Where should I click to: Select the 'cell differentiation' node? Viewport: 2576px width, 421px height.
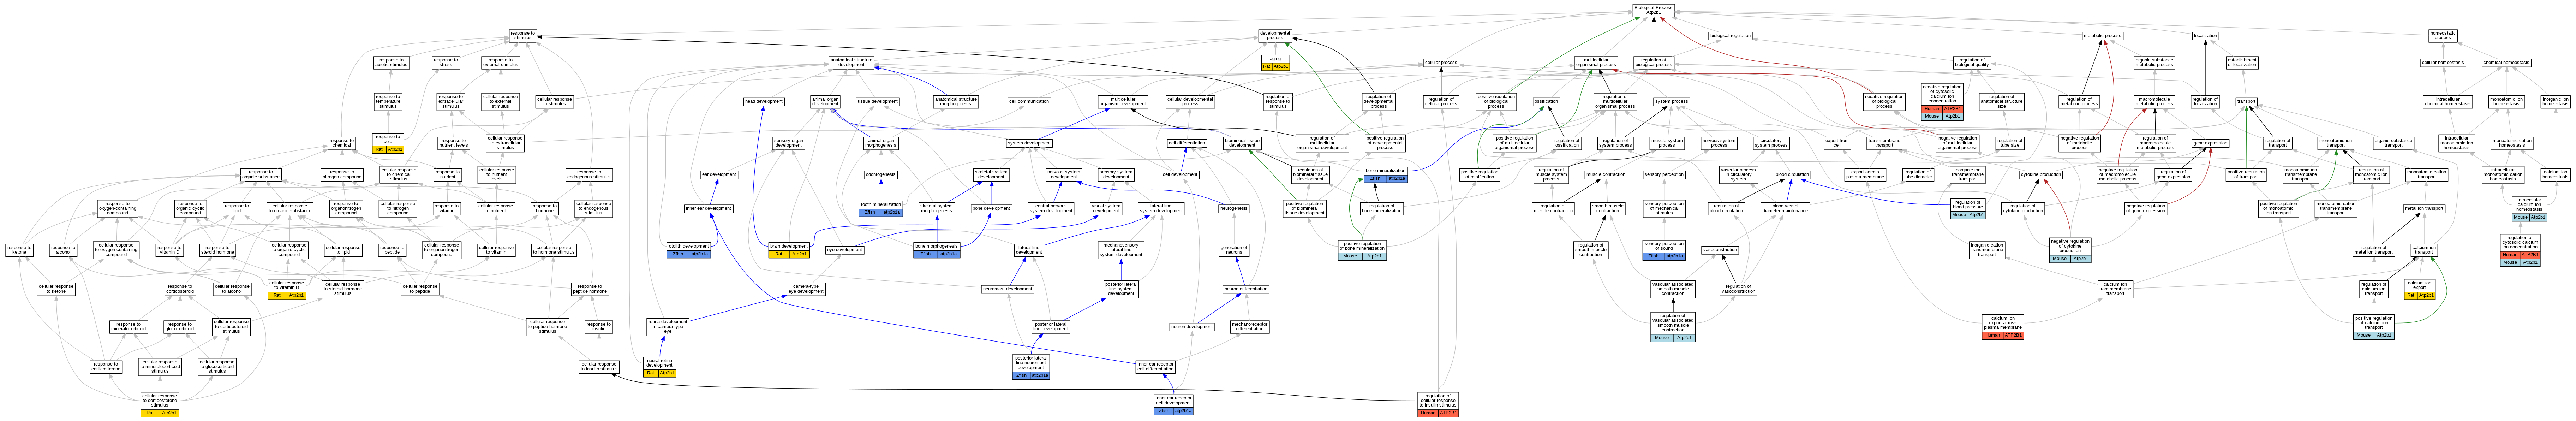click(1187, 143)
